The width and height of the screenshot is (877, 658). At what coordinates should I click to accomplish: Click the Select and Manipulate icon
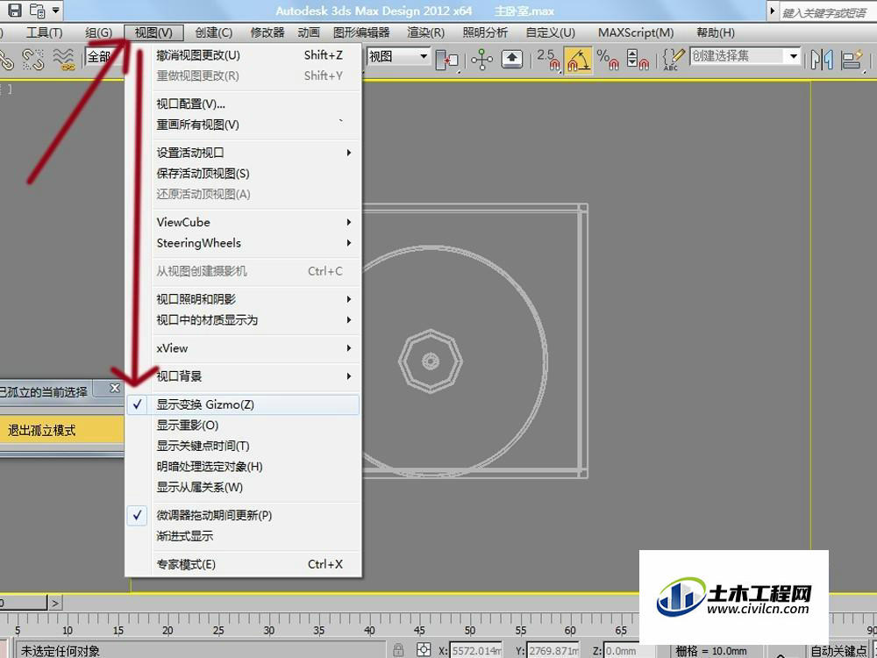pos(481,60)
